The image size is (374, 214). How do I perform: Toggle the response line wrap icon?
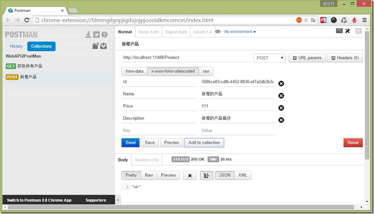(206, 175)
